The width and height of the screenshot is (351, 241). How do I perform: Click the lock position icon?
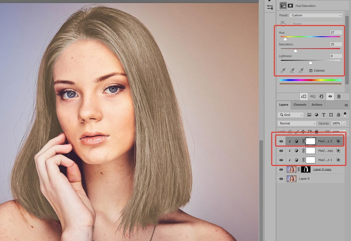(303, 132)
